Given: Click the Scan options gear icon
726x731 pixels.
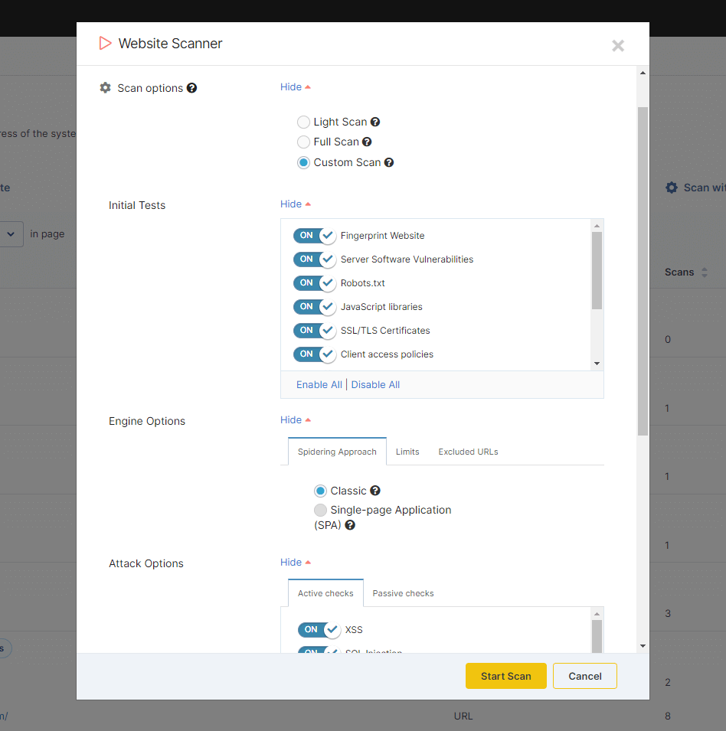Looking at the screenshot, I should (106, 88).
